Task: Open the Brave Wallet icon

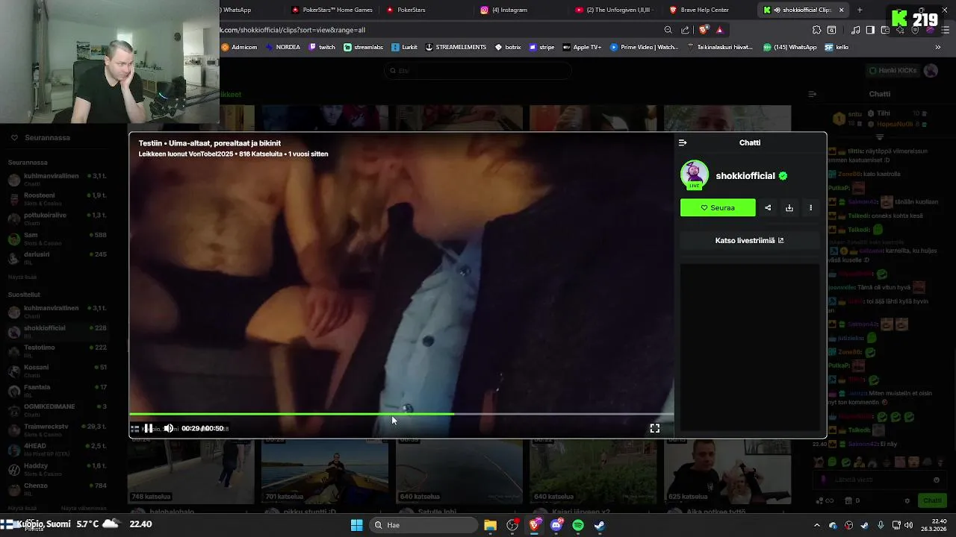Action: click(x=885, y=30)
